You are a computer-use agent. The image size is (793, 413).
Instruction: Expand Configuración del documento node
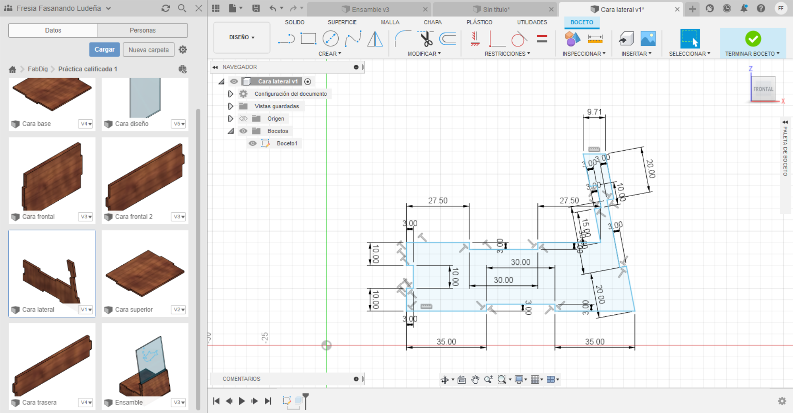click(x=230, y=94)
